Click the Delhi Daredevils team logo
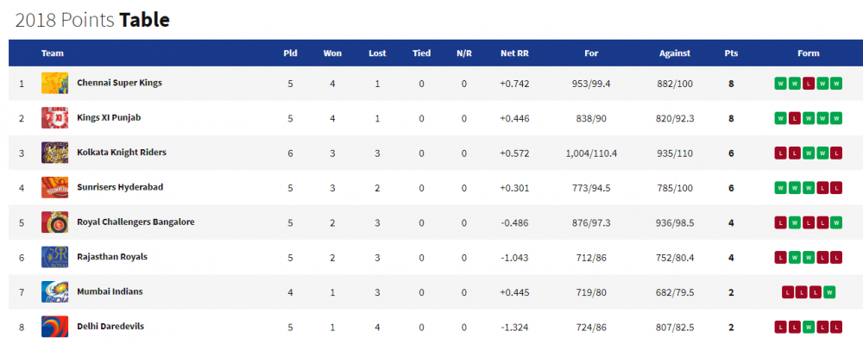This screenshot has height=344, width=863. pos(54,327)
